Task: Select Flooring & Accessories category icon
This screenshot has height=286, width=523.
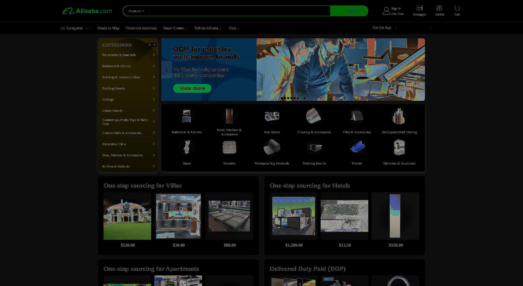Action: [x=314, y=116]
